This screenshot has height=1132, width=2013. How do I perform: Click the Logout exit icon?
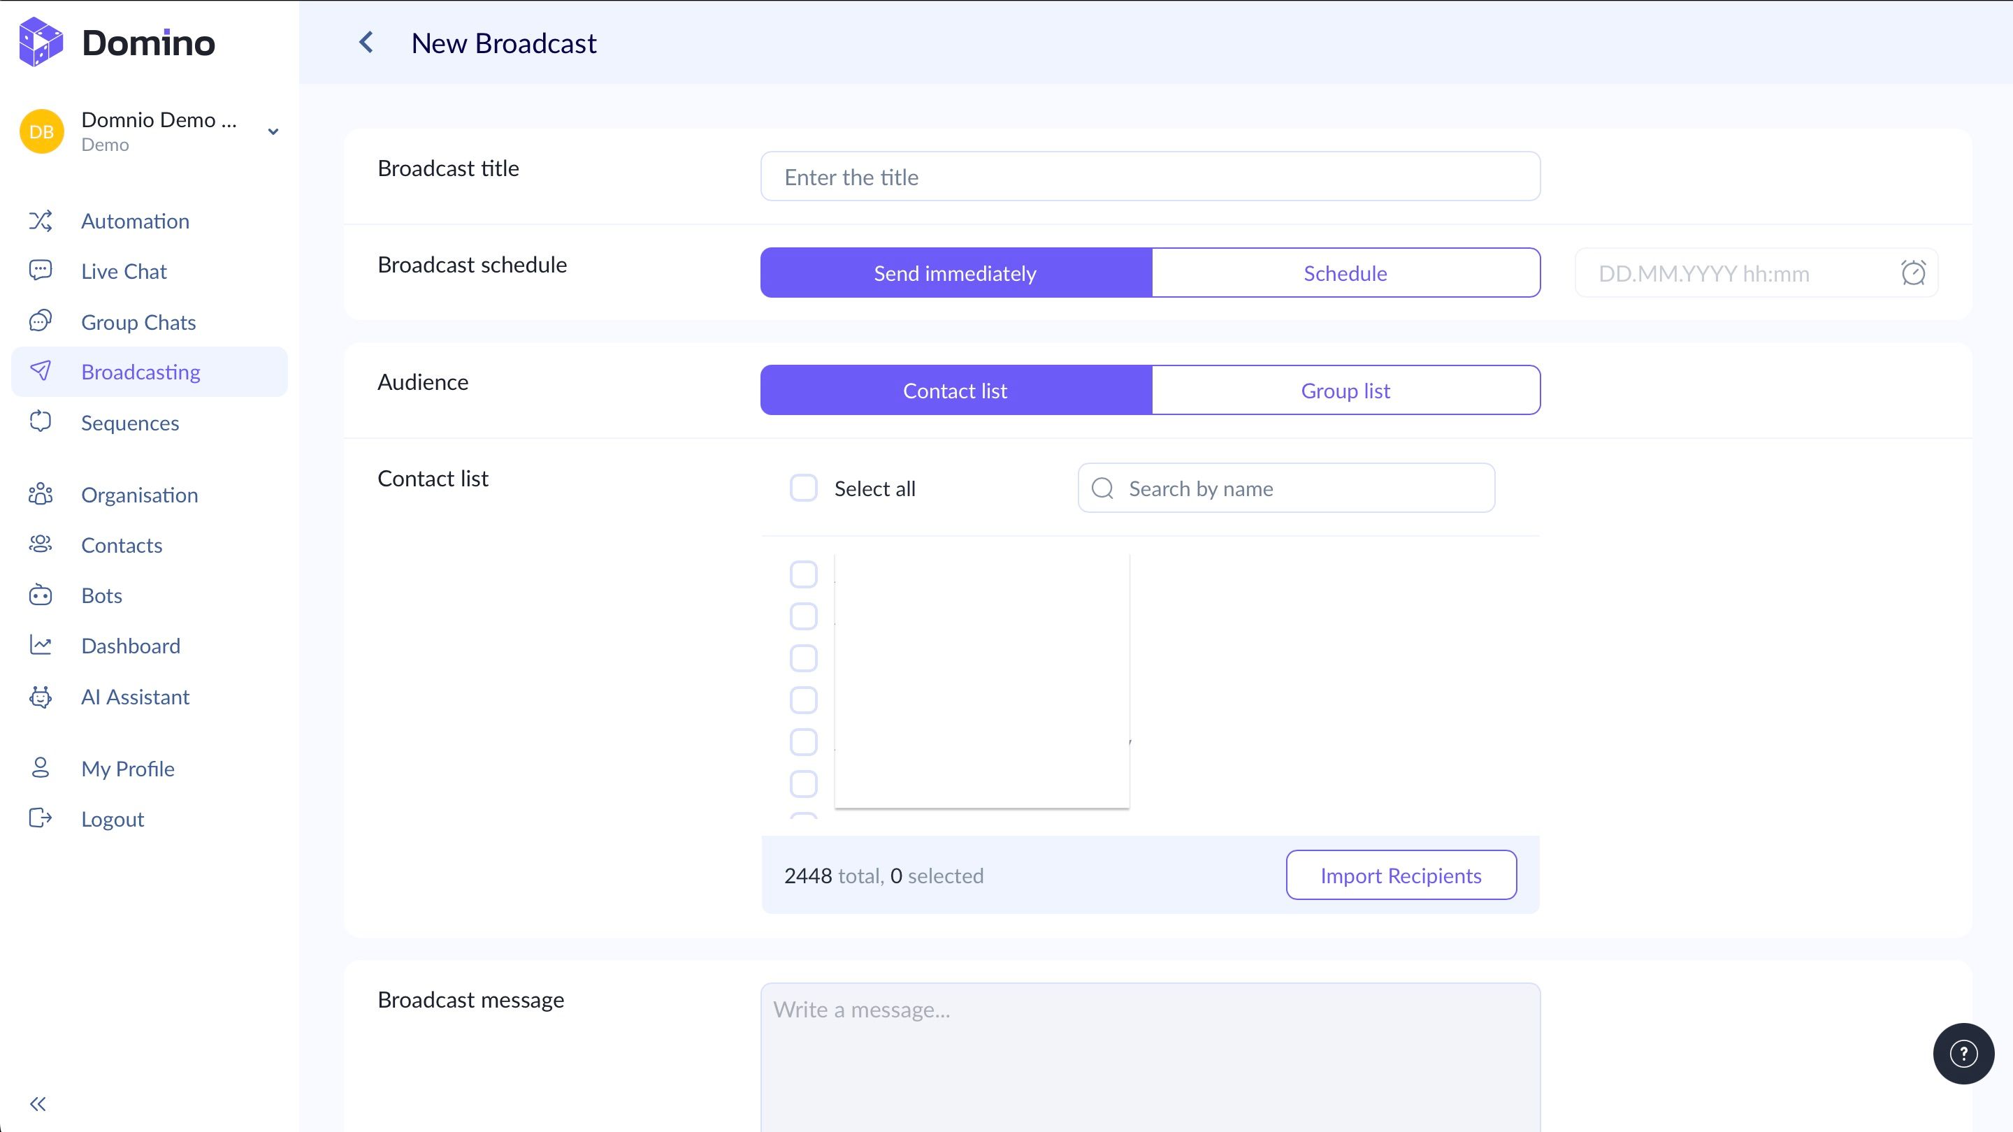tap(41, 818)
